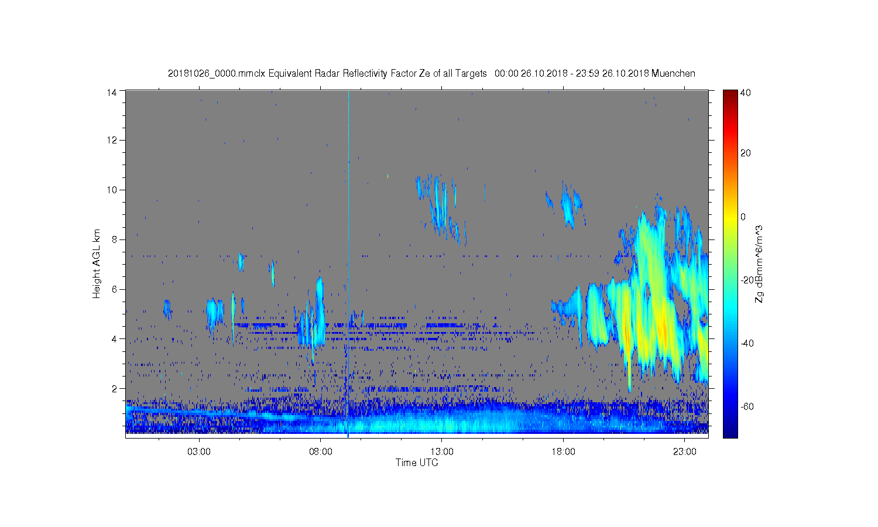Pick colorbar scale value "-60"

pos(747,406)
